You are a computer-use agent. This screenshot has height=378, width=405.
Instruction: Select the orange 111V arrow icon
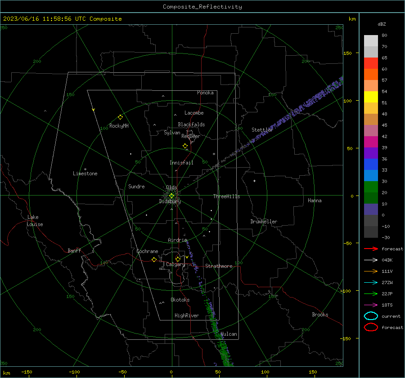(x=371, y=271)
